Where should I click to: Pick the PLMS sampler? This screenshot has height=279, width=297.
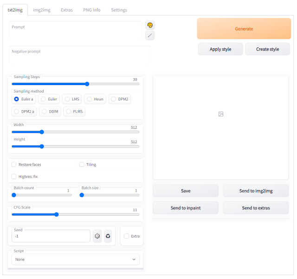(x=74, y=112)
